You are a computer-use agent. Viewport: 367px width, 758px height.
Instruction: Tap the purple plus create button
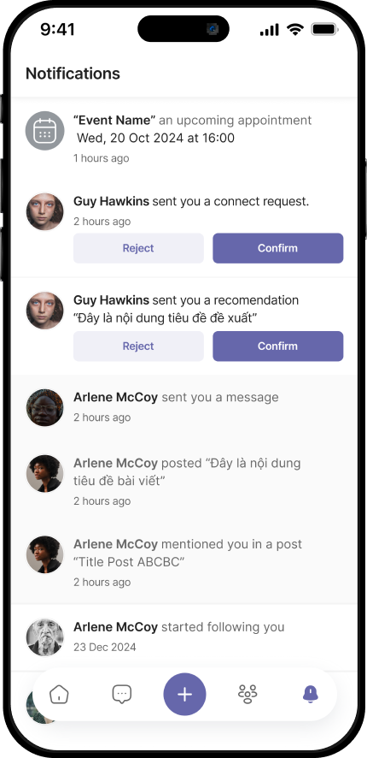click(x=184, y=694)
